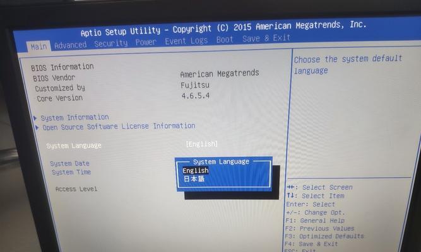
Task: Click the F1: General Help hint
Action: point(315,220)
